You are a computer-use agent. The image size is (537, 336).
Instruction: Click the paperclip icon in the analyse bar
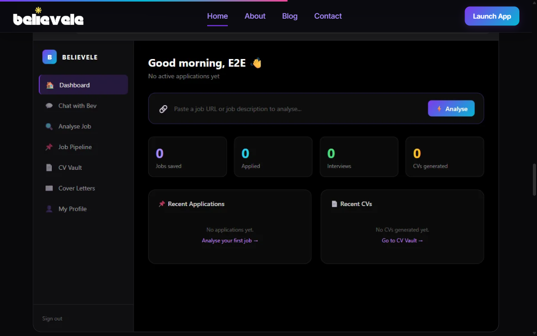(x=163, y=108)
